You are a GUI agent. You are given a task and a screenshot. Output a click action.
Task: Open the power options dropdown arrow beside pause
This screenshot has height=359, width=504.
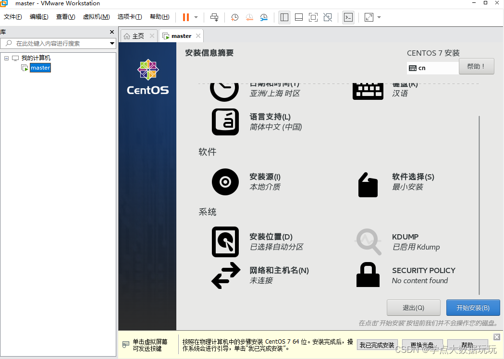click(x=196, y=17)
